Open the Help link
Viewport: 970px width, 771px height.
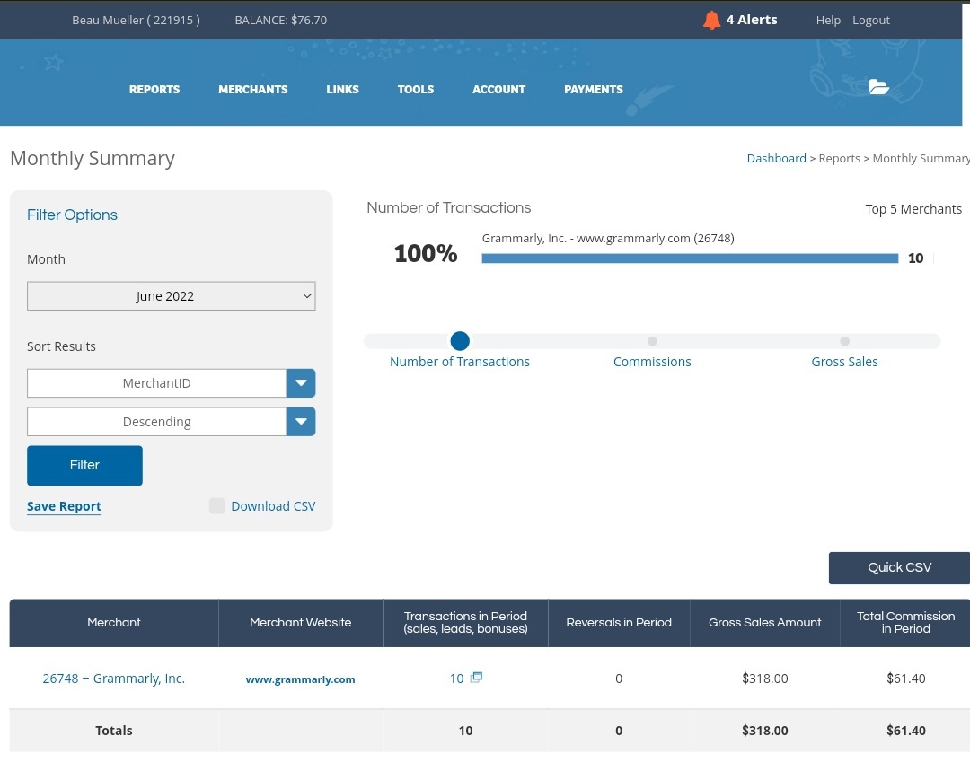tap(828, 21)
